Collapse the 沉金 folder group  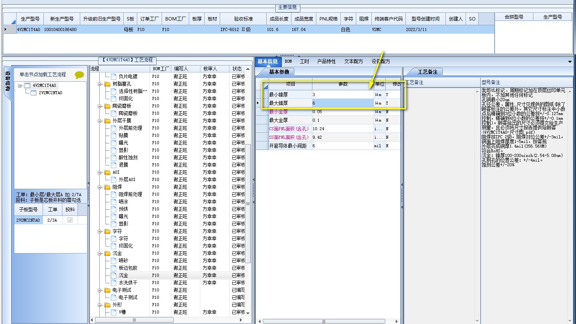100,253
